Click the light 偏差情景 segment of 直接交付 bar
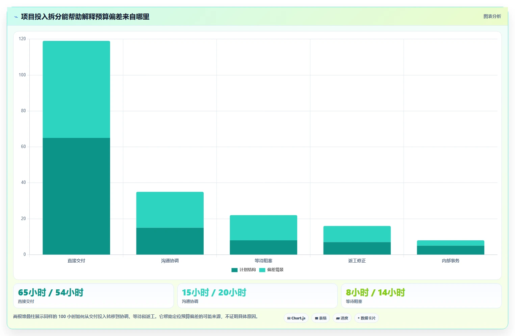 pyautogui.click(x=76, y=89)
